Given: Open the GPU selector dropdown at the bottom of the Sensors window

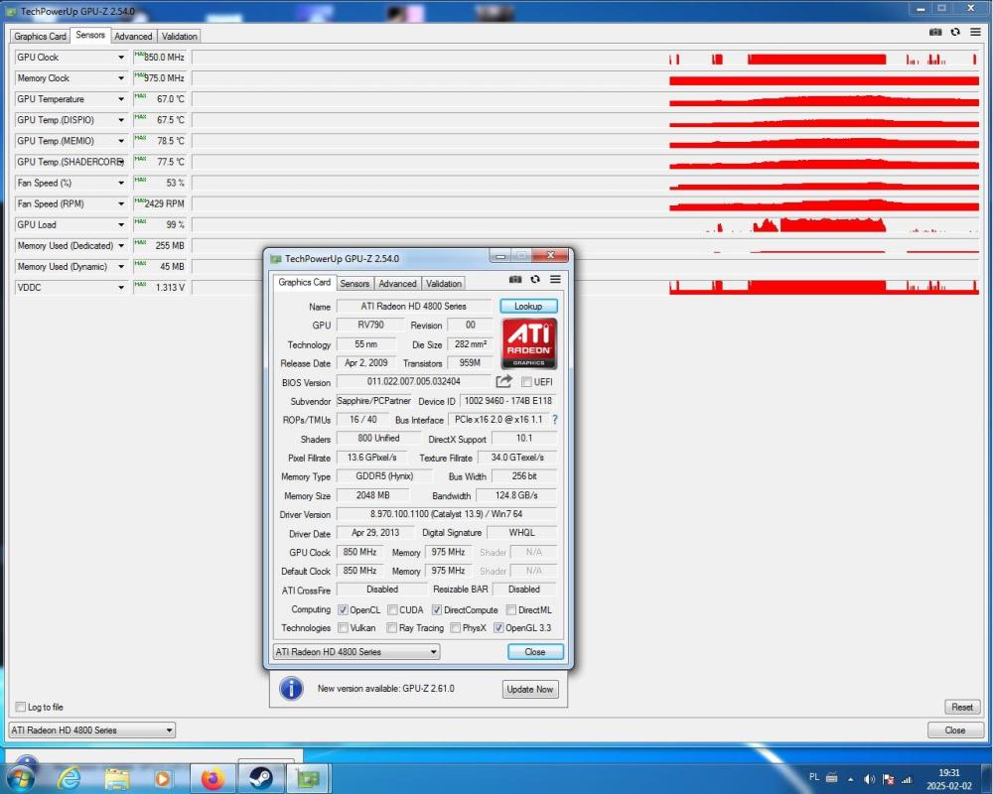Looking at the screenshot, I should pyautogui.click(x=91, y=730).
